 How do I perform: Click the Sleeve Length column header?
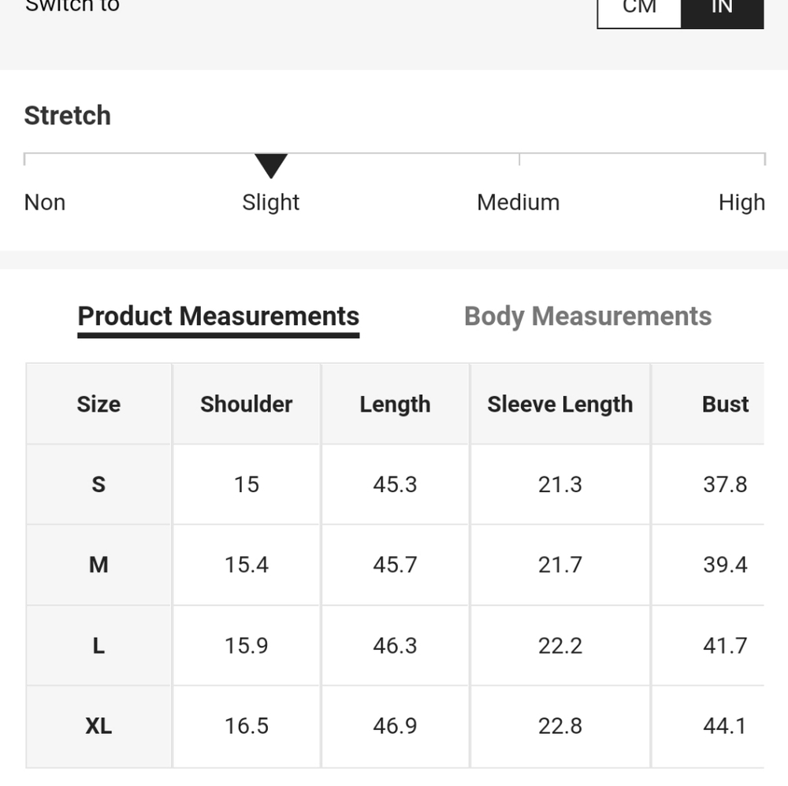point(559,404)
